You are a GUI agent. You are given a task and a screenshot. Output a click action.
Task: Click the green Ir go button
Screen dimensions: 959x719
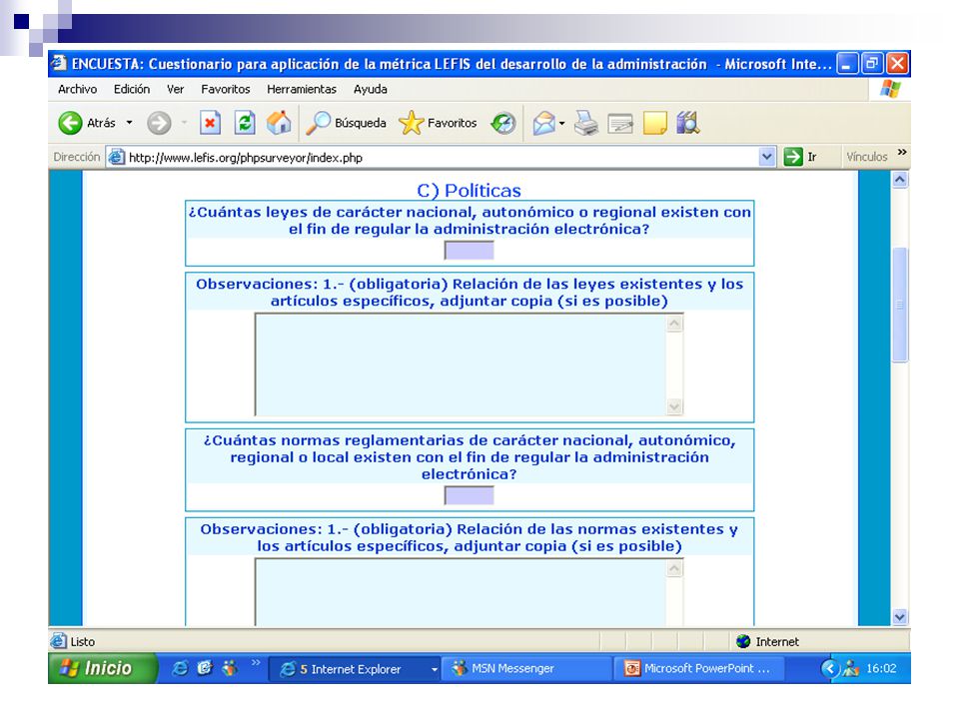(793, 157)
